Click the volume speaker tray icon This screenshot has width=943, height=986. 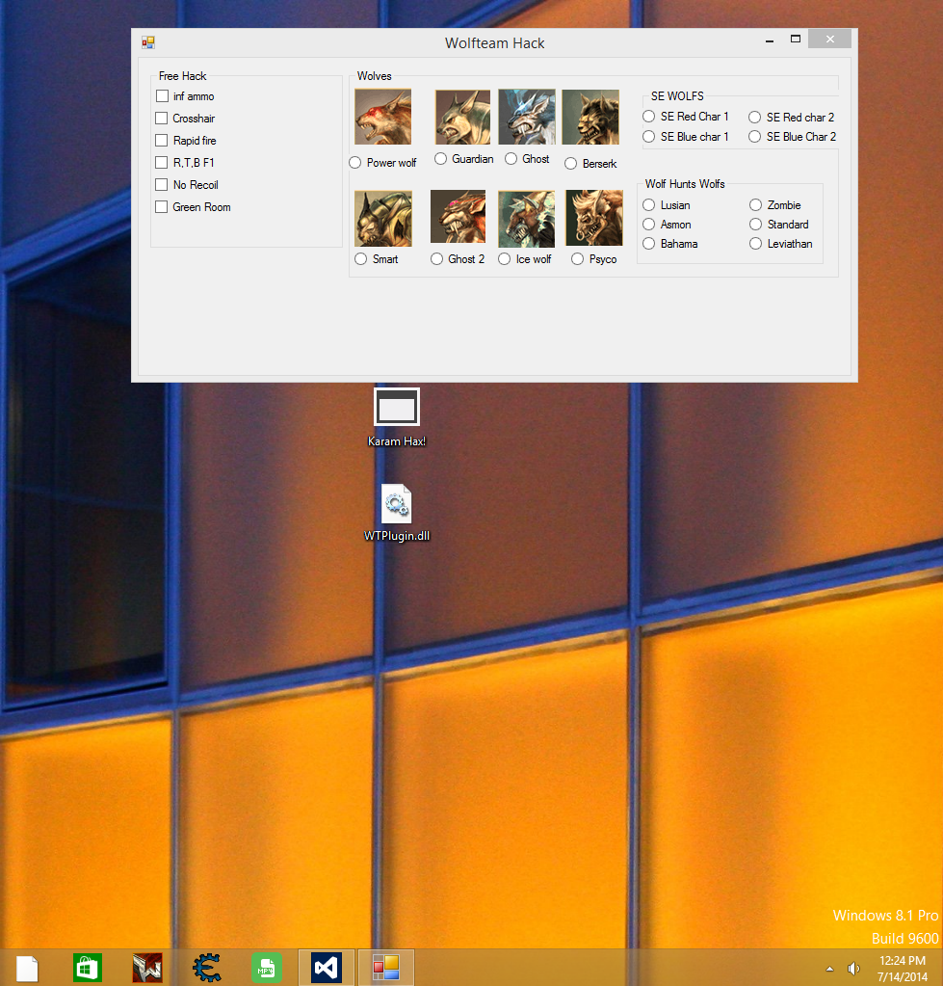pos(853,969)
